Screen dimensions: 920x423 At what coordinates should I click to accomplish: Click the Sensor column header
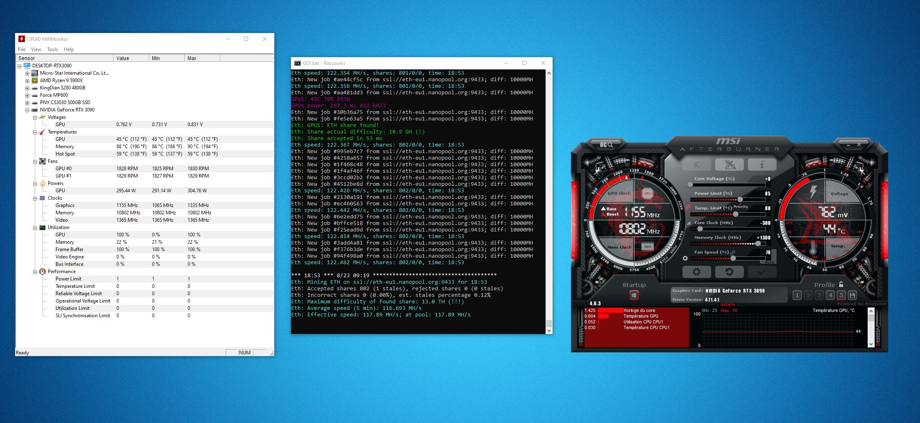click(x=64, y=58)
